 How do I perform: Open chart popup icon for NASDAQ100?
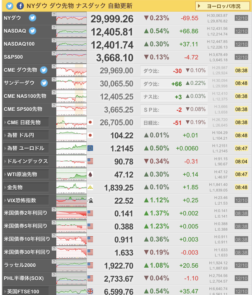[x=54, y=40]
